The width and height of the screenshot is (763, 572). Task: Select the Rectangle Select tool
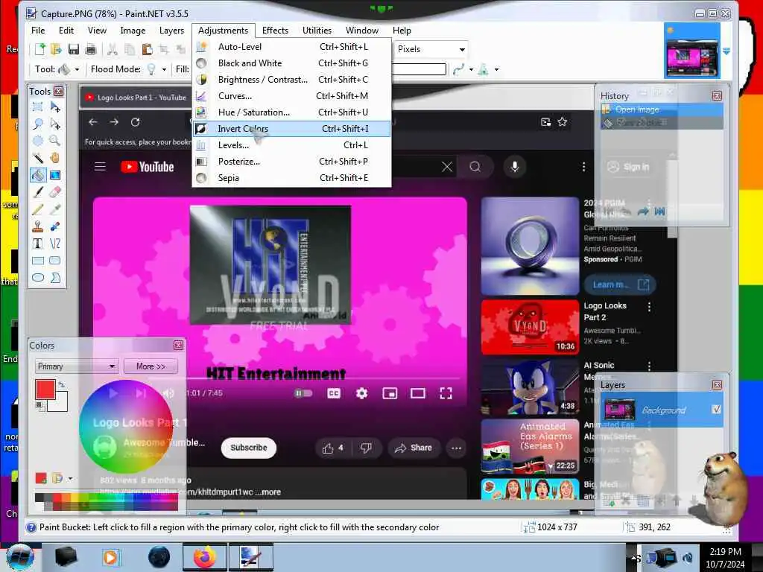click(37, 107)
